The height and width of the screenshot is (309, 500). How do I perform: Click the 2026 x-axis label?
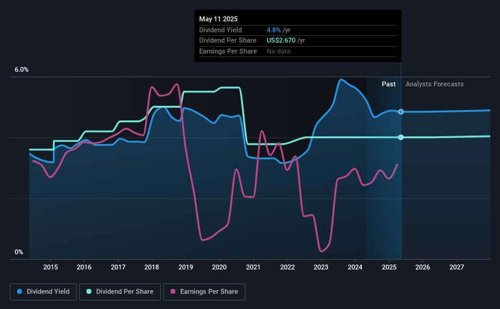tap(423, 267)
